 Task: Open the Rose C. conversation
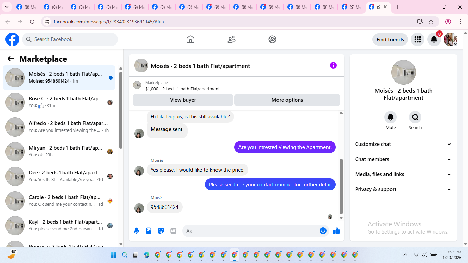point(59,102)
